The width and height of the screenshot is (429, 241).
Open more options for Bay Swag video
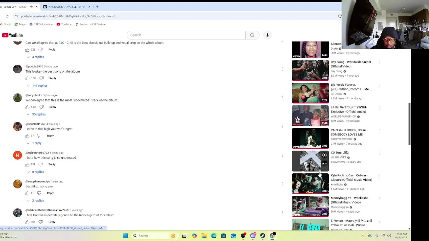pos(379,63)
